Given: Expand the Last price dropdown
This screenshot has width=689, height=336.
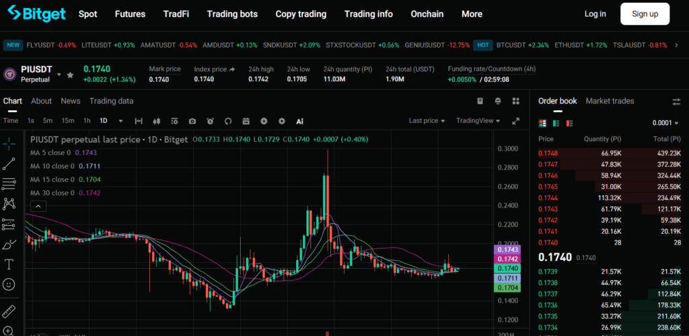Looking at the screenshot, I should [x=427, y=121].
